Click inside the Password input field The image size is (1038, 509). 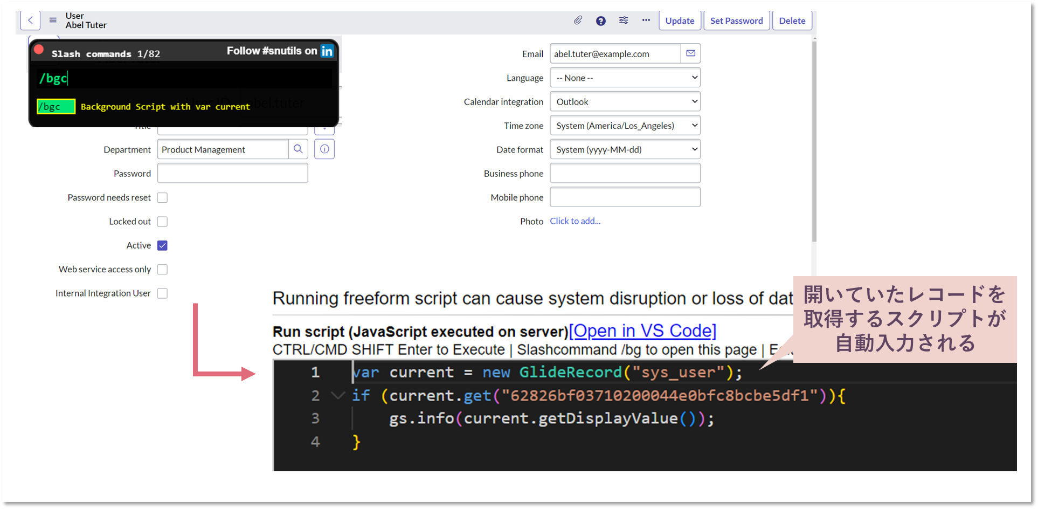point(232,173)
